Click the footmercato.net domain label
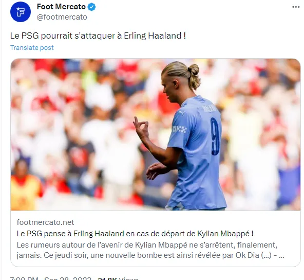304x280 pixels. pyautogui.click(x=45, y=222)
